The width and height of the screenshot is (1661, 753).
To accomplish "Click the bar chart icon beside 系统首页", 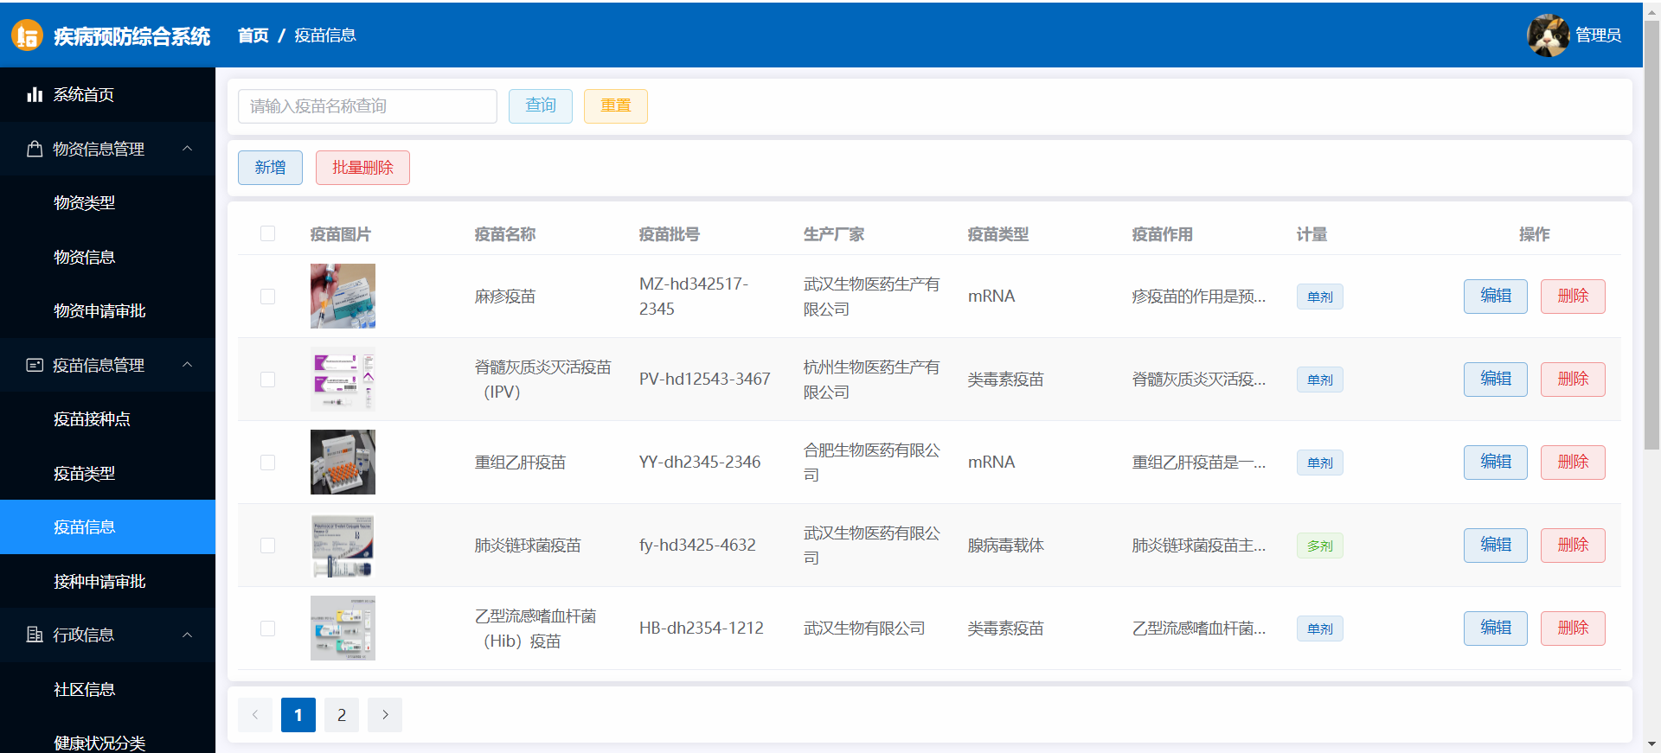I will (x=35, y=94).
